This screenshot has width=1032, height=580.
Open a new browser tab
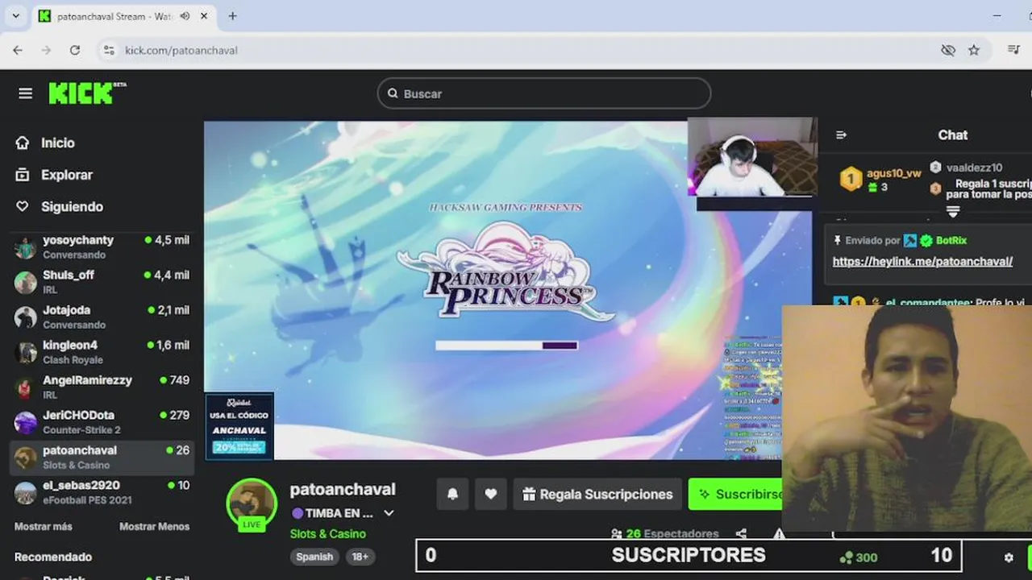232,16
